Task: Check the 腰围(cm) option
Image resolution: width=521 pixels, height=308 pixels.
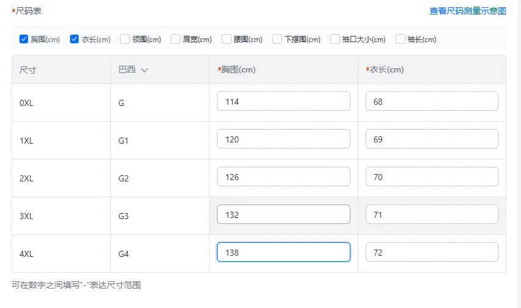Action: [x=227, y=40]
